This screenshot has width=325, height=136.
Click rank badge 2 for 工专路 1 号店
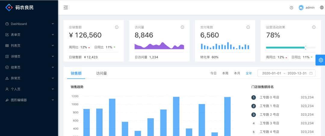pyautogui.click(x=253, y=106)
